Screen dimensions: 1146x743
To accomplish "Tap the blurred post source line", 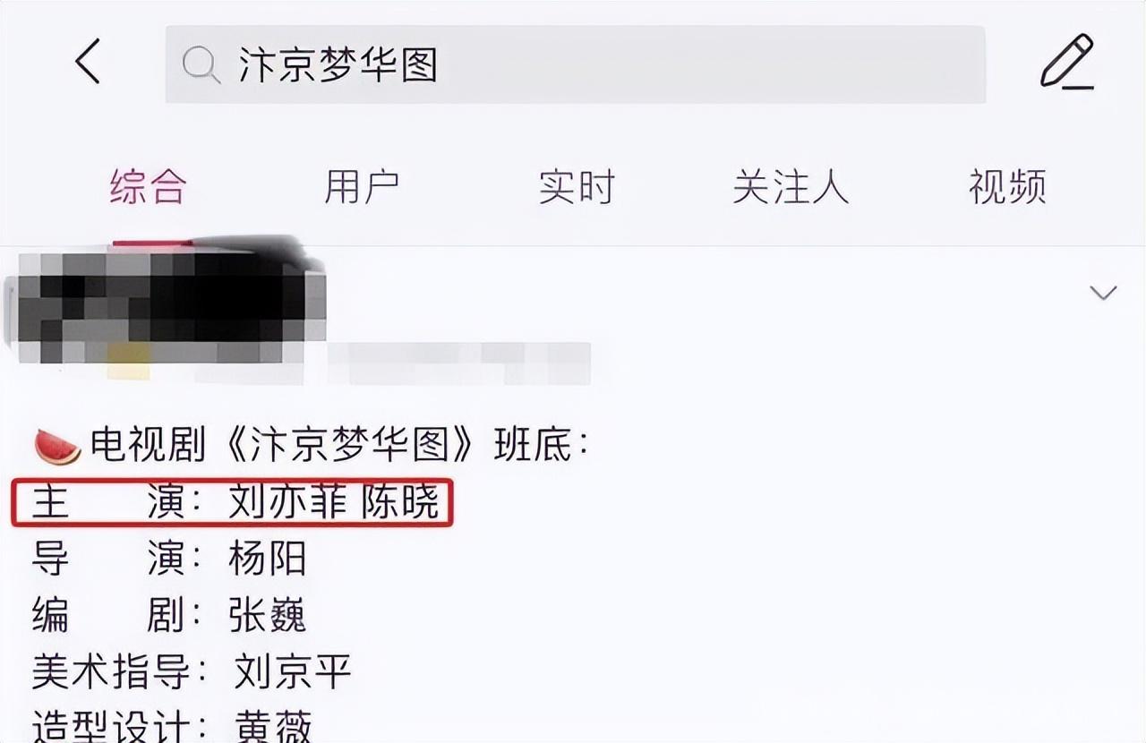I will pos(458,362).
